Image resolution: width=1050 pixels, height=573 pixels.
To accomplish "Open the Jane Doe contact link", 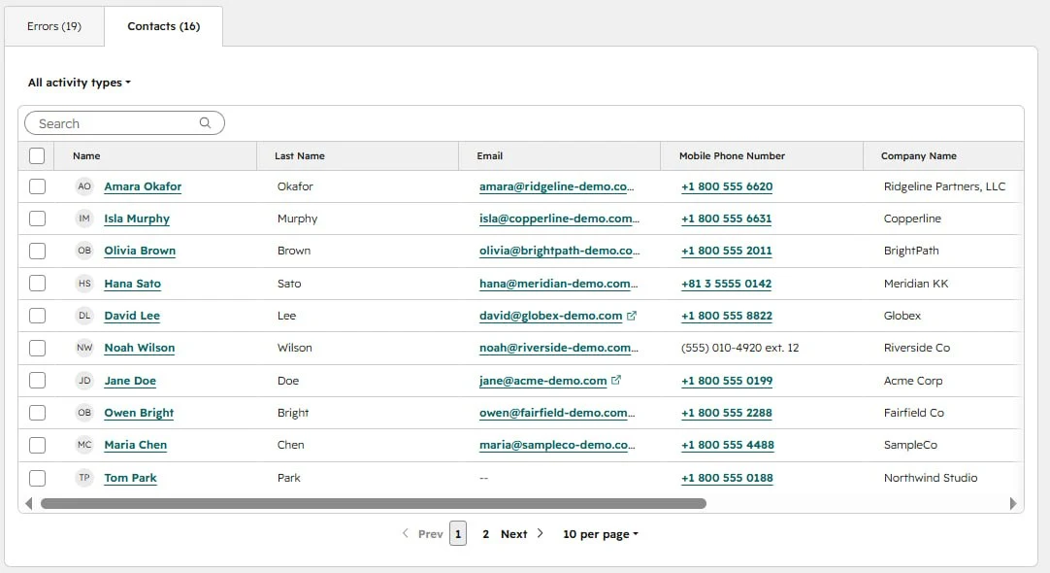I will (130, 381).
